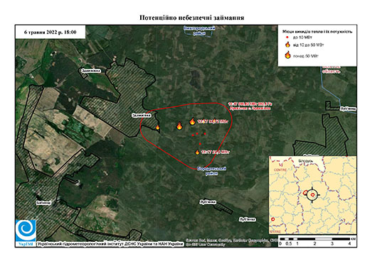Viewport: 370px width, 261px height.
Task: Click the small flame next to the 24,4 МВт label
Action: [197, 152]
